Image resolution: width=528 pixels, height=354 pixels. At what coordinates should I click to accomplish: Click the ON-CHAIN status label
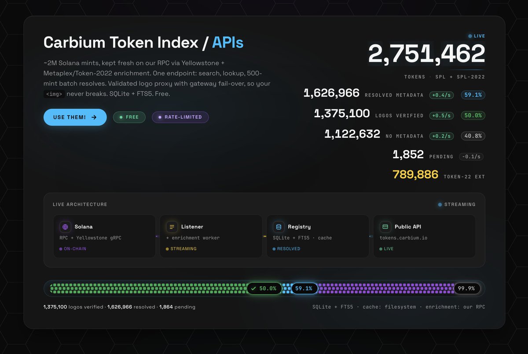(73, 249)
